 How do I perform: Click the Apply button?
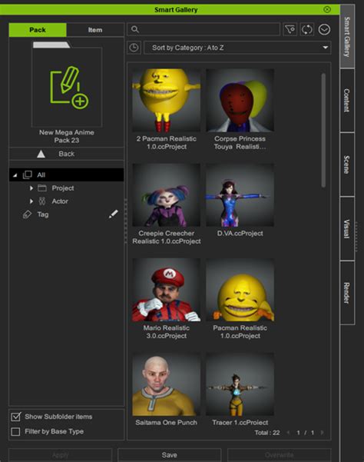click(61, 455)
